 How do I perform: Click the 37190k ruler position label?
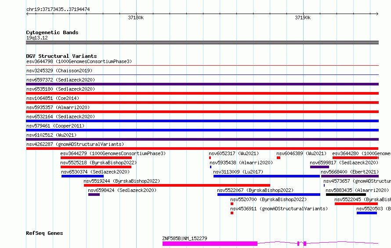coord(303,18)
